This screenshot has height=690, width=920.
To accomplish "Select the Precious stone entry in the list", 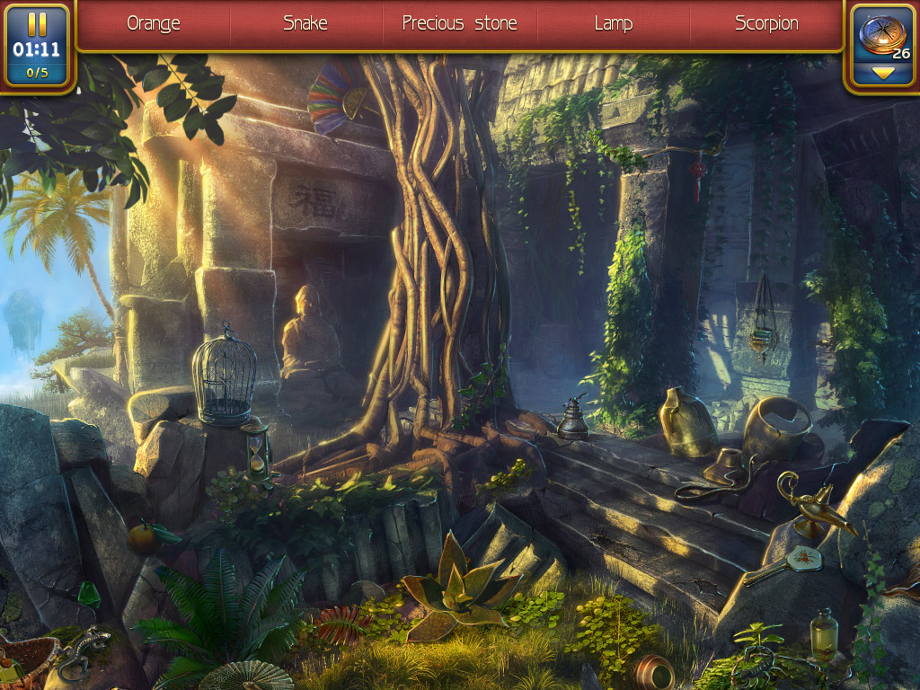I will [x=459, y=23].
